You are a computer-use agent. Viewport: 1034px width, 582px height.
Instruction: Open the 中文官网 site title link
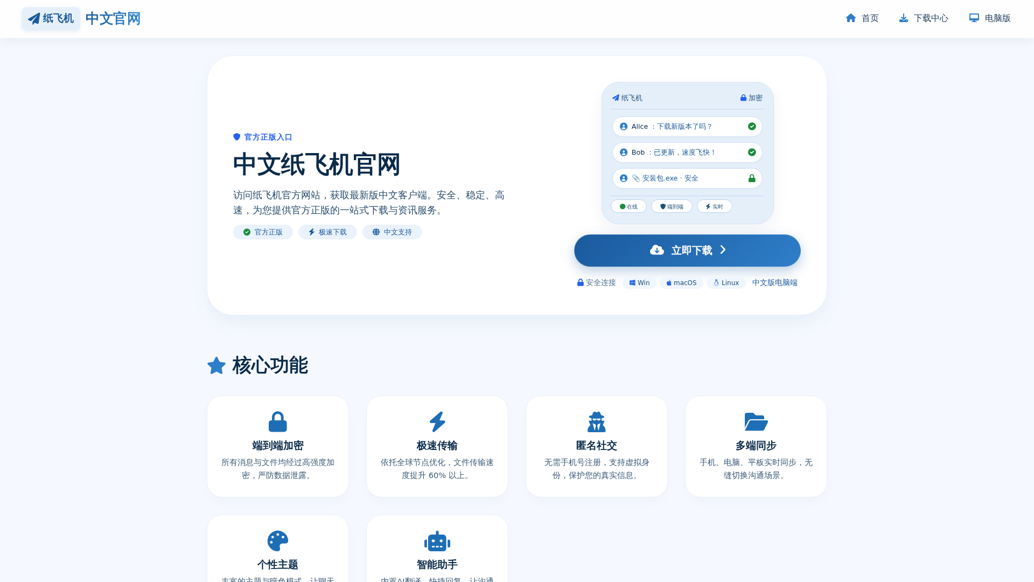tap(113, 19)
